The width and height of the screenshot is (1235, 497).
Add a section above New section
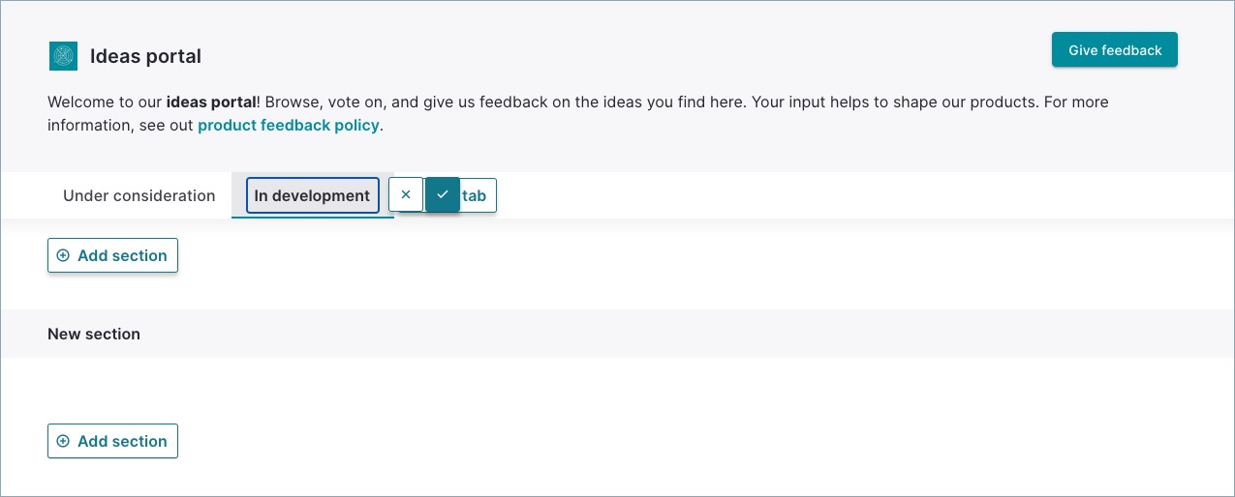pyautogui.click(x=112, y=255)
